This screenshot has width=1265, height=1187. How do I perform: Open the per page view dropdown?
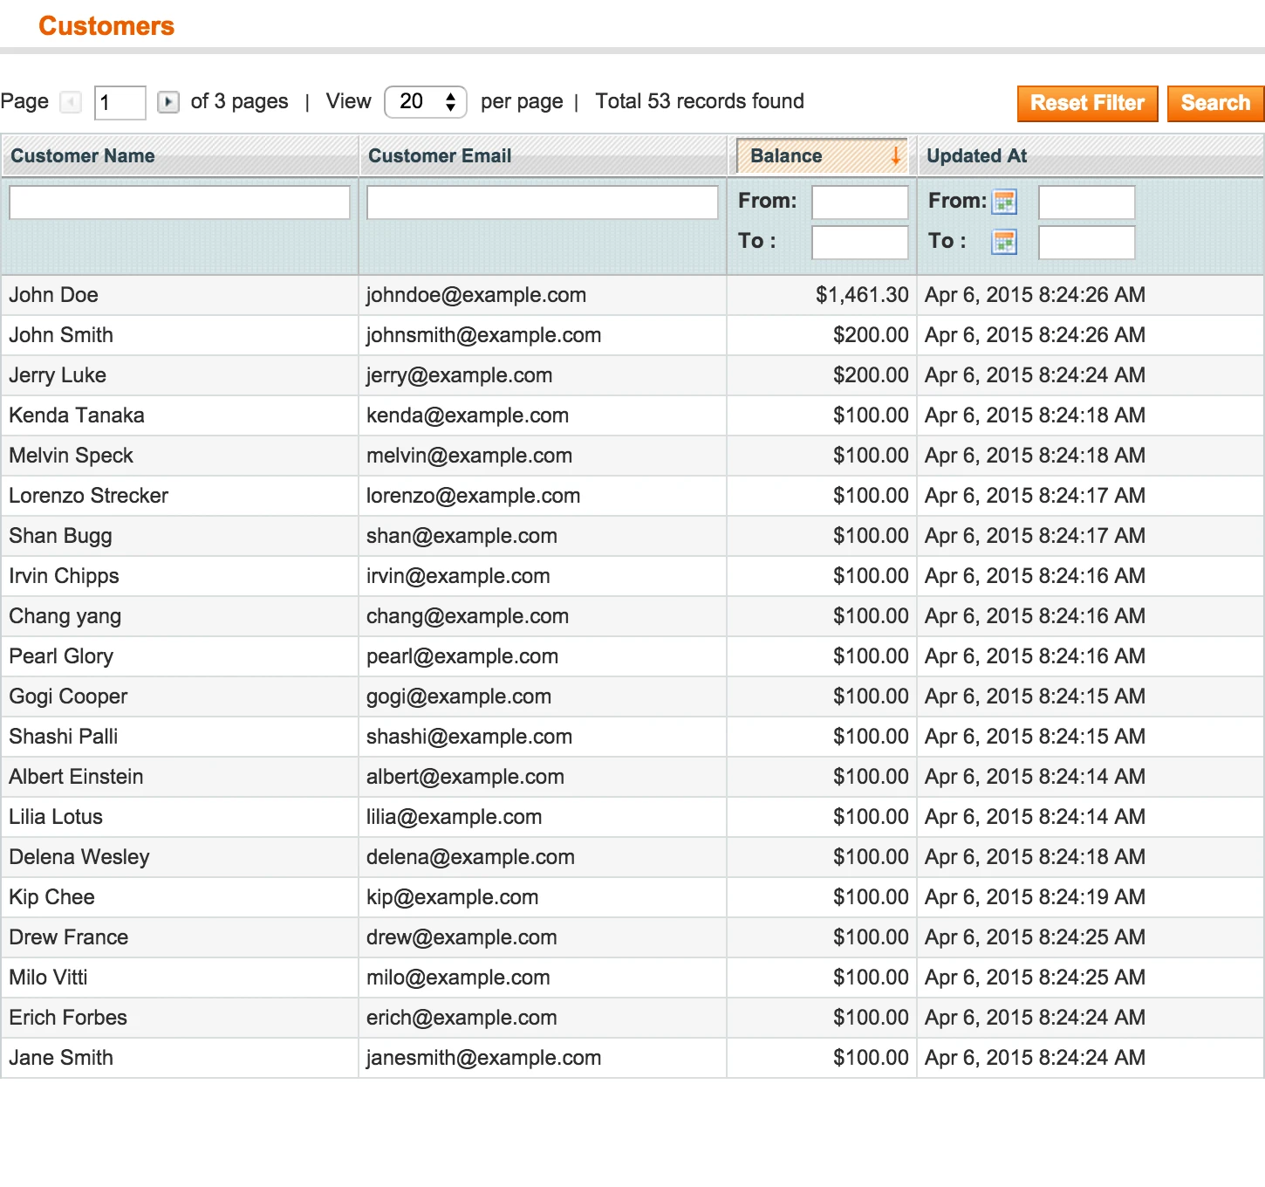[x=426, y=102]
